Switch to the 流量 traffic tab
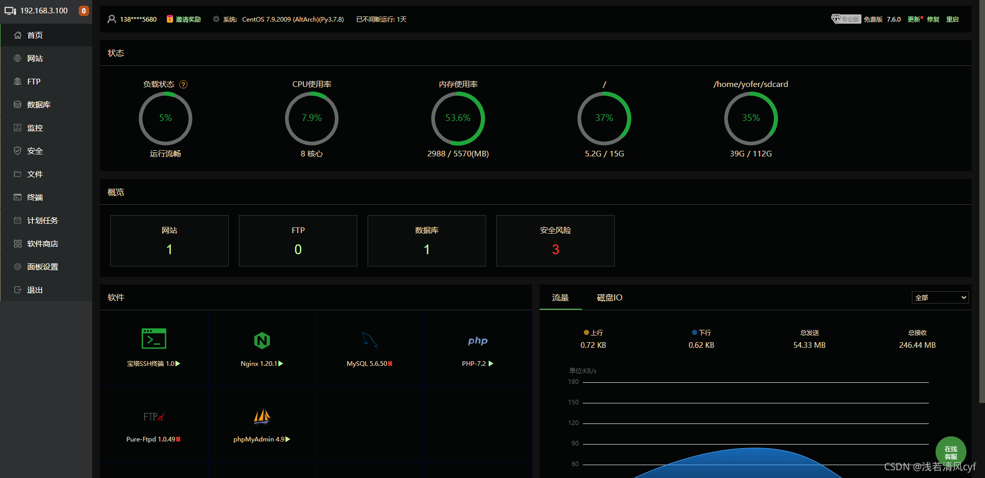 pyautogui.click(x=560, y=297)
